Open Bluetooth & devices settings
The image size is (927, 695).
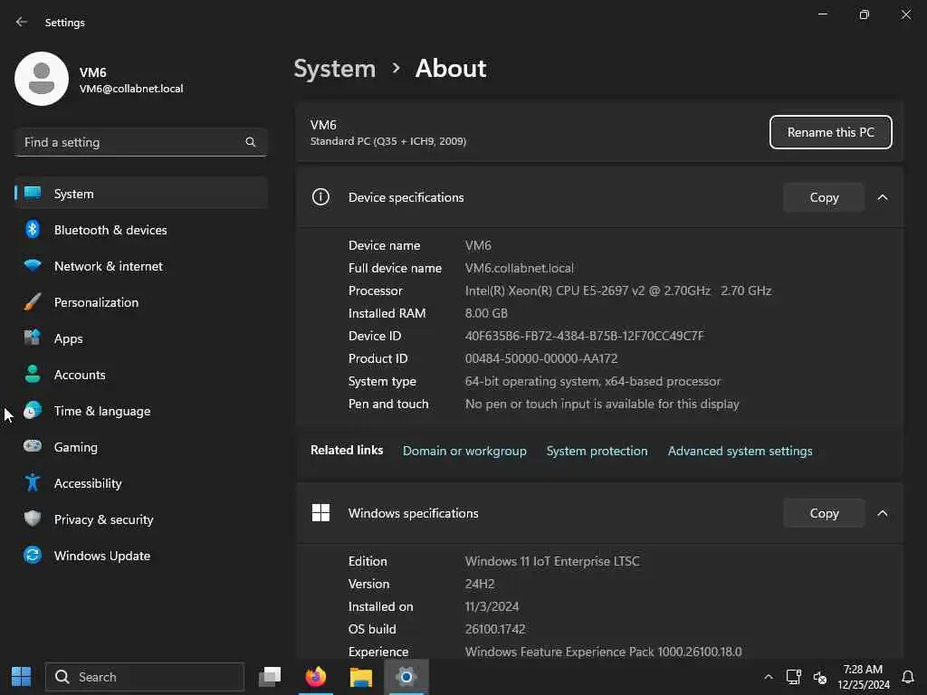pos(141,229)
